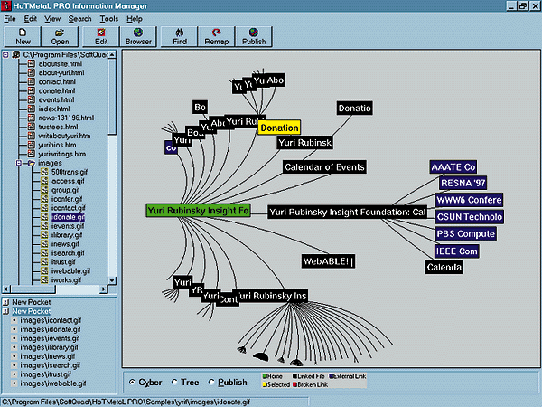Select yuriwritings.htm in the file tree
The height and width of the screenshot is (407, 542).
pos(61,154)
